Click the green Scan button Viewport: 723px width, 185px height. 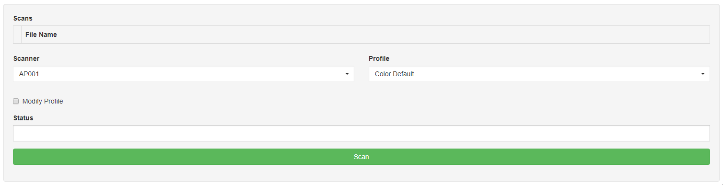tap(361, 157)
